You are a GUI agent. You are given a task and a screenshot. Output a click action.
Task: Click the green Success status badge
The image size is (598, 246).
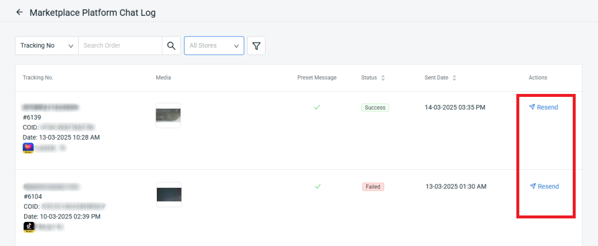[x=375, y=107]
